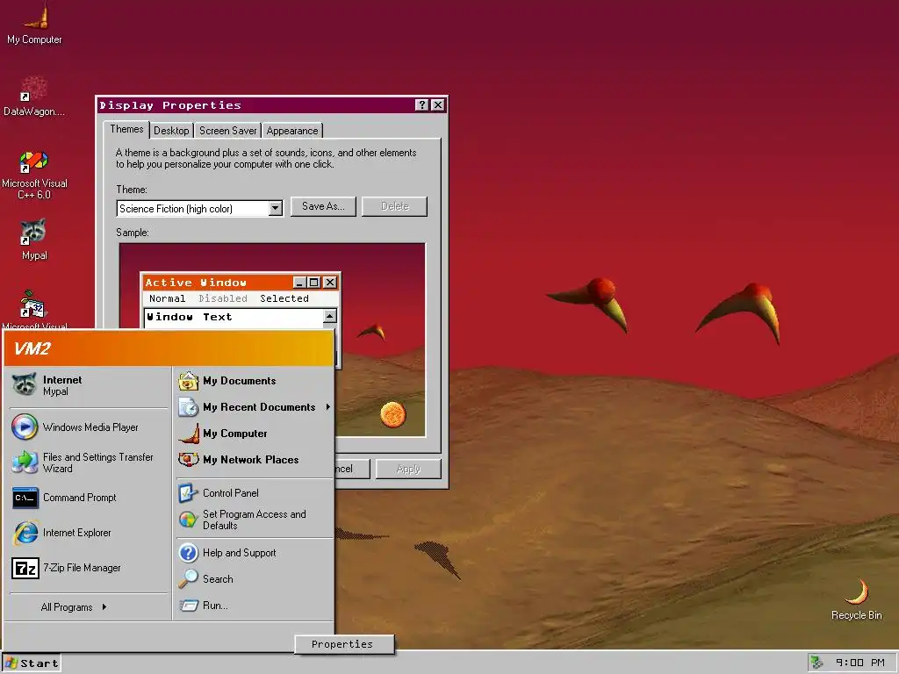Screen dimensions: 899x674
Task: Open Control Panel from Start menu
Action: 254,493
